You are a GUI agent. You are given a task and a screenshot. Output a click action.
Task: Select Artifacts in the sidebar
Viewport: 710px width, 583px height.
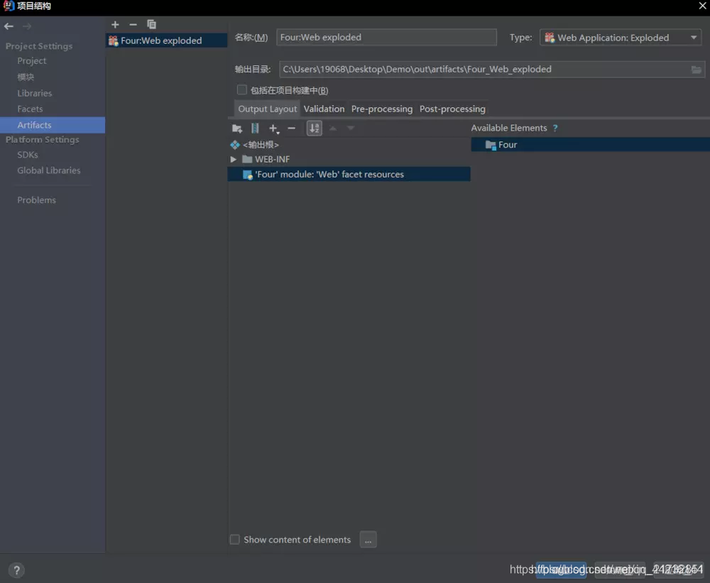53,125
